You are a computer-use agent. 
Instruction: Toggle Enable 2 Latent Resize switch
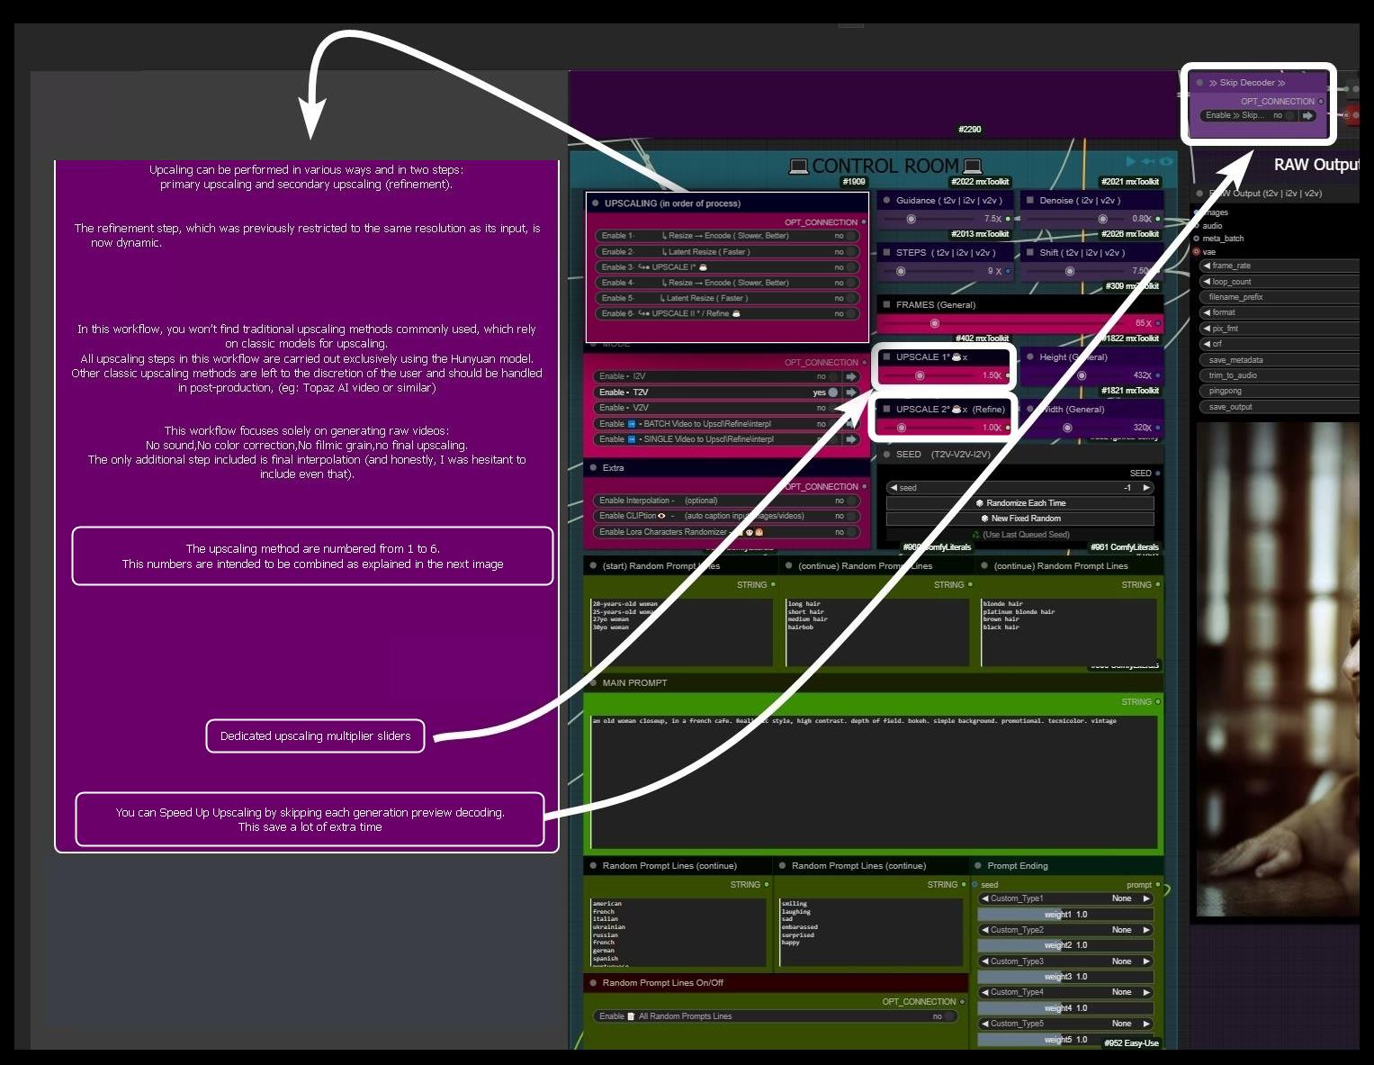(850, 252)
